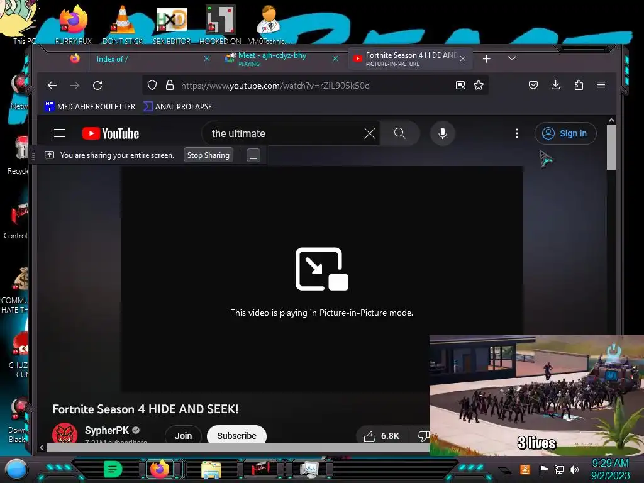Viewport: 644px width, 483px height.
Task: Close the Fortnite Season 4 tab
Action: pos(463,58)
